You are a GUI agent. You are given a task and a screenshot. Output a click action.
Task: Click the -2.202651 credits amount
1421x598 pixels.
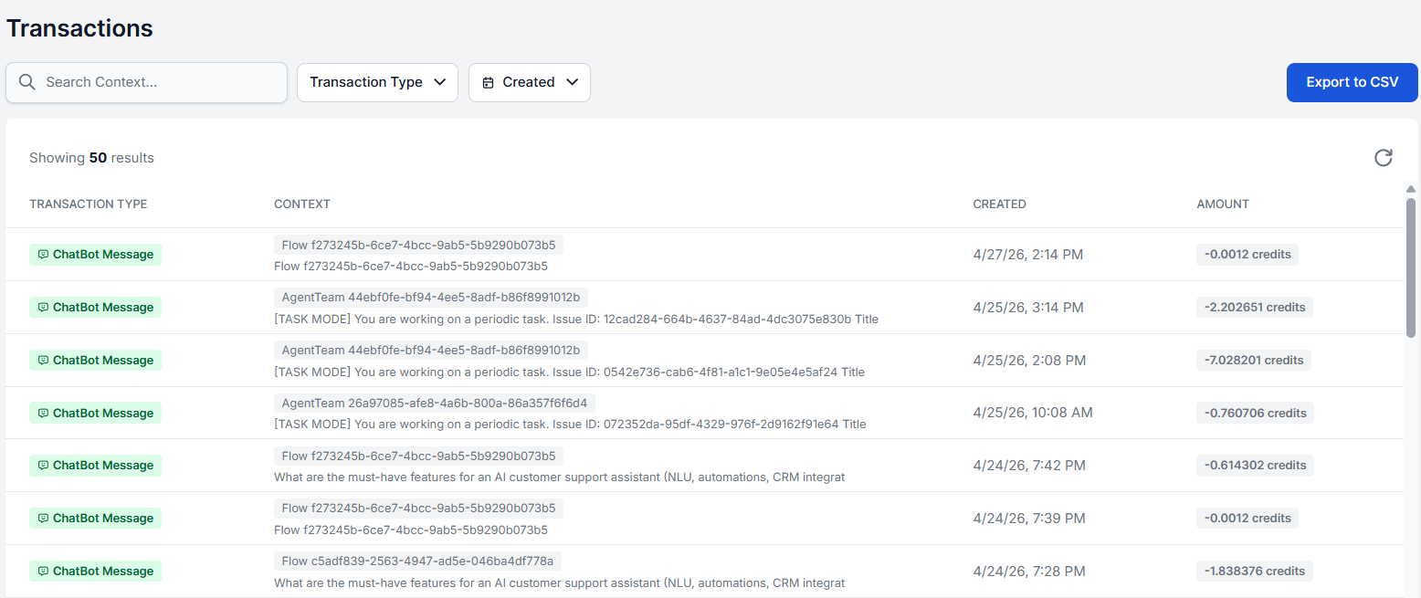1255,308
